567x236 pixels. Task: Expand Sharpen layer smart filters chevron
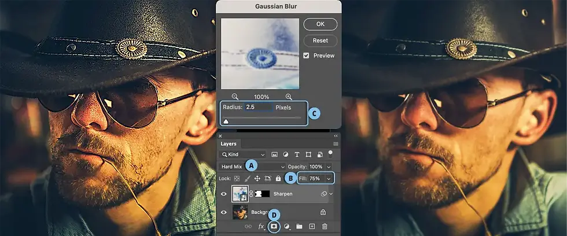click(x=331, y=194)
